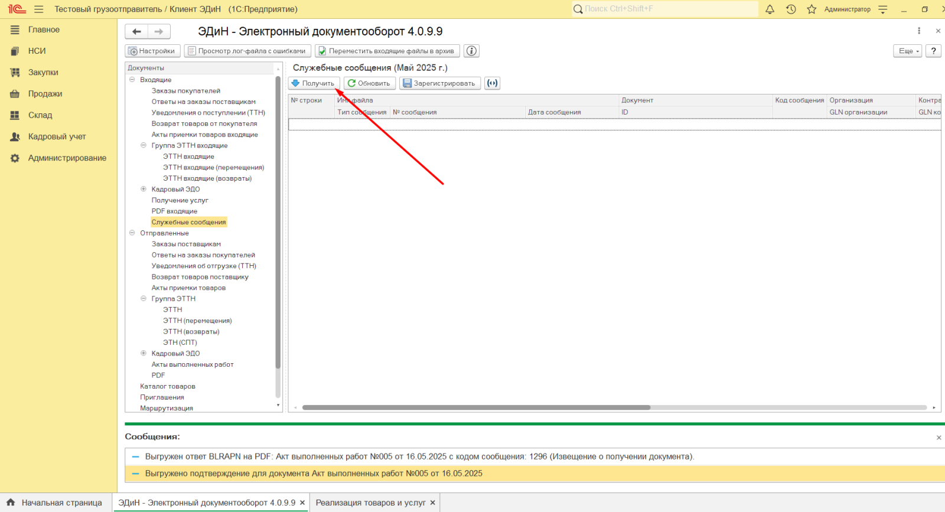Select Получение услуг tree item
Viewport: 945px width, 512px height.
coord(180,200)
